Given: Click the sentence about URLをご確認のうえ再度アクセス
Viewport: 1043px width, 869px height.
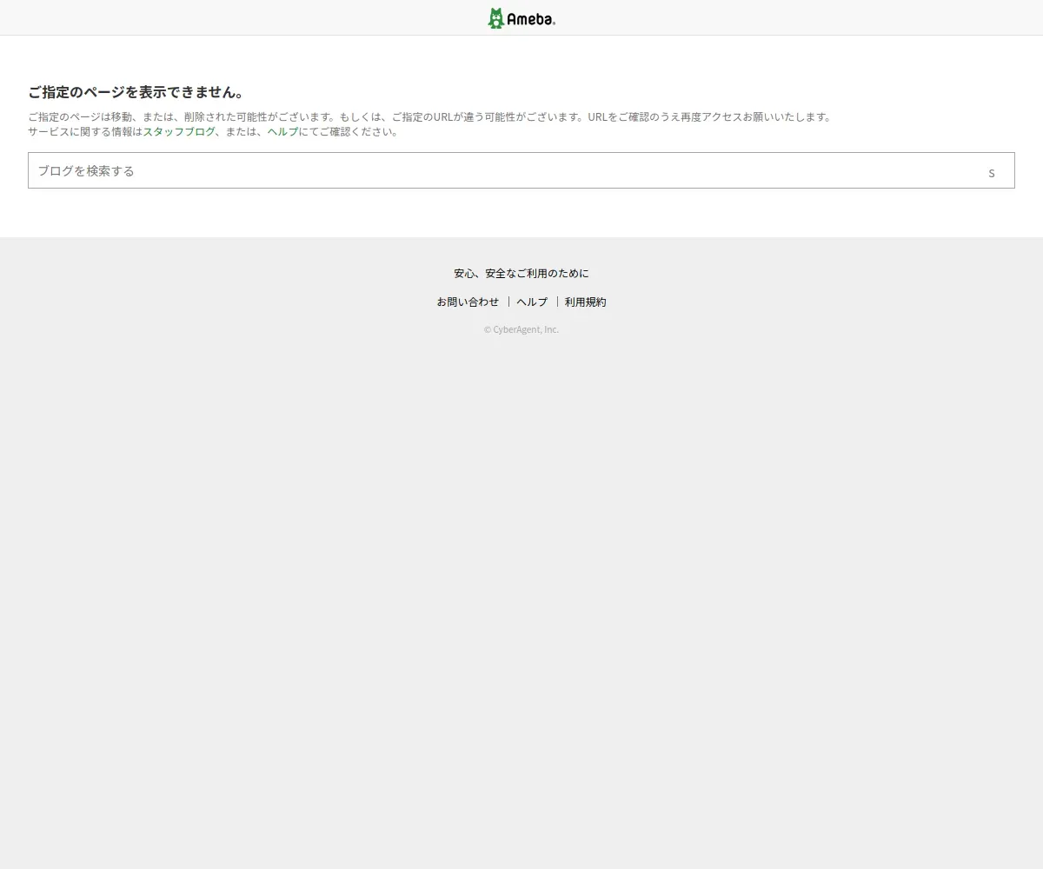Looking at the screenshot, I should [710, 116].
